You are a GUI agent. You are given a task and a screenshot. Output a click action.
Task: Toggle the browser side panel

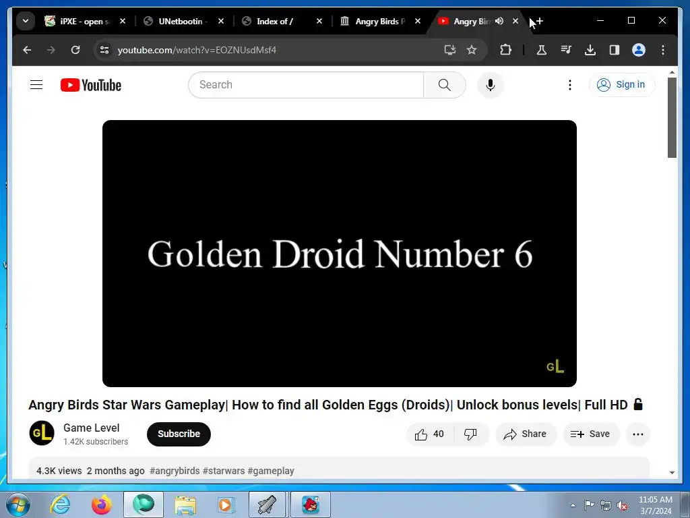[615, 50]
